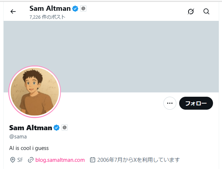The width and height of the screenshot is (222, 169).
Task: Click the verified checkmark beside the profile name
Action: [56, 128]
